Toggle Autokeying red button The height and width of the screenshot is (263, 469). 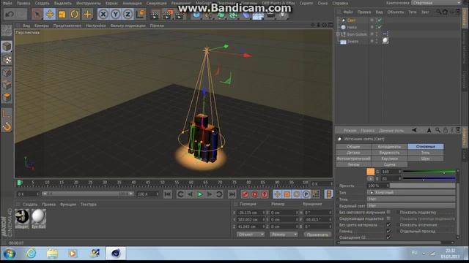[x=254, y=194]
